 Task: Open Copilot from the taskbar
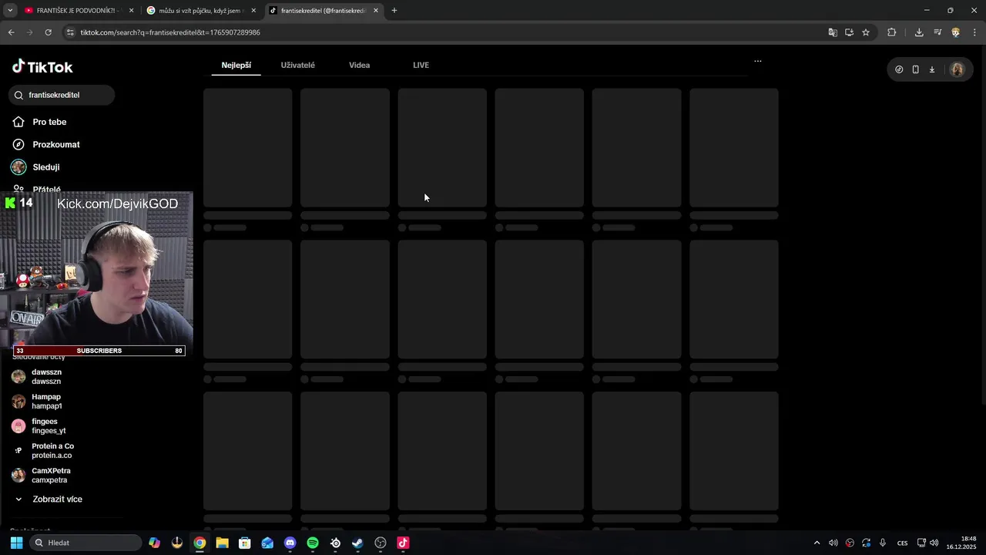tap(155, 543)
